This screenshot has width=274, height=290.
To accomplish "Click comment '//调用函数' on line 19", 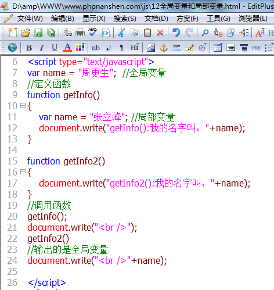I will (x=49, y=205).
